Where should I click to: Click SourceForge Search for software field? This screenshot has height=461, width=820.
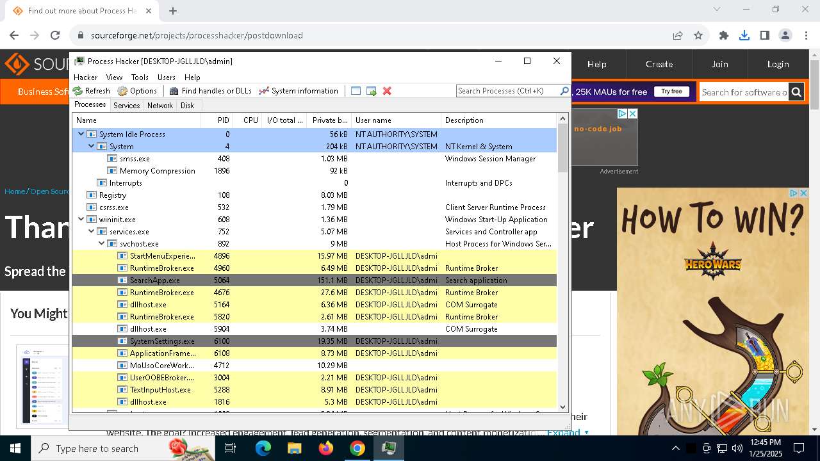click(744, 92)
